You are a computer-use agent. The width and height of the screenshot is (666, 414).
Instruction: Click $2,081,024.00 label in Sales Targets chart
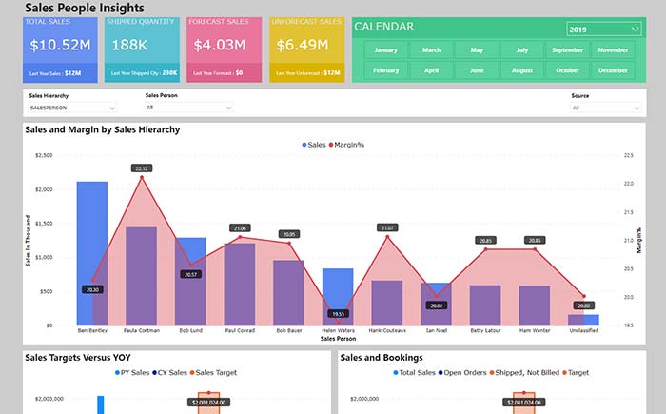pos(209,402)
